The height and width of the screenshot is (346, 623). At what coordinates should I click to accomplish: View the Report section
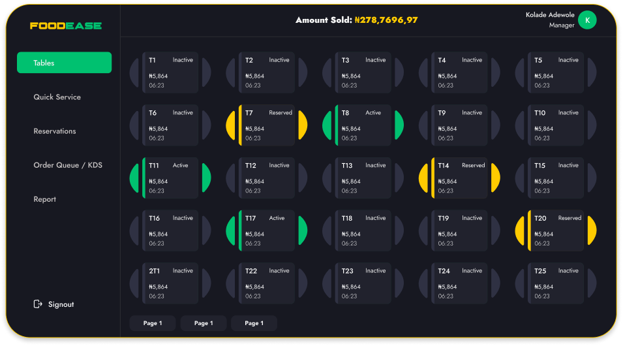coord(45,199)
